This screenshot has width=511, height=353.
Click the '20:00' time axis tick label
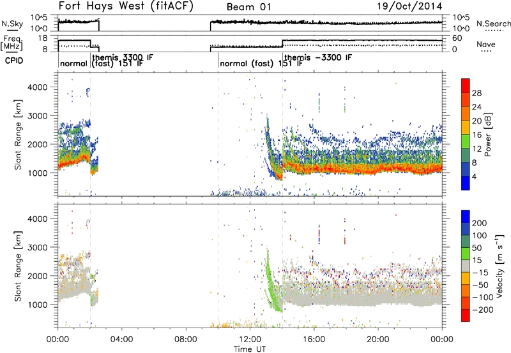point(378,340)
